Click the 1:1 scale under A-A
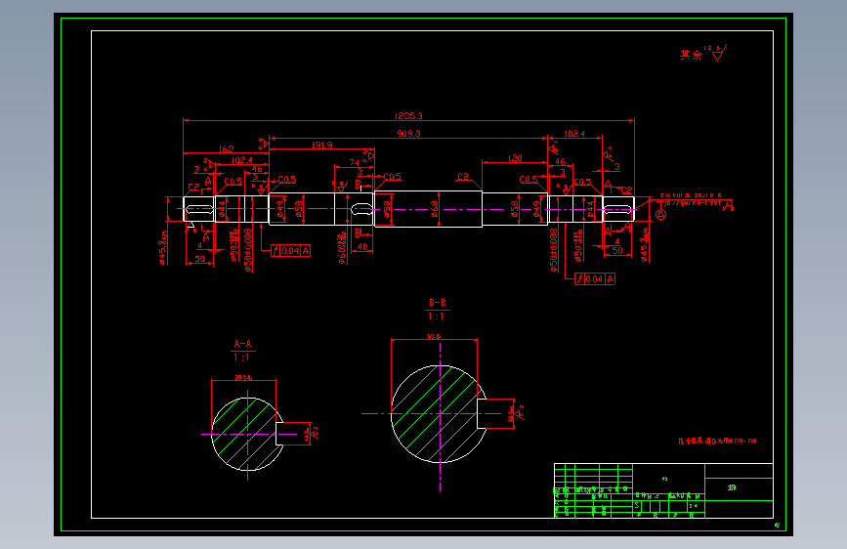The height and width of the screenshot is (549, 847). point(241,358)
